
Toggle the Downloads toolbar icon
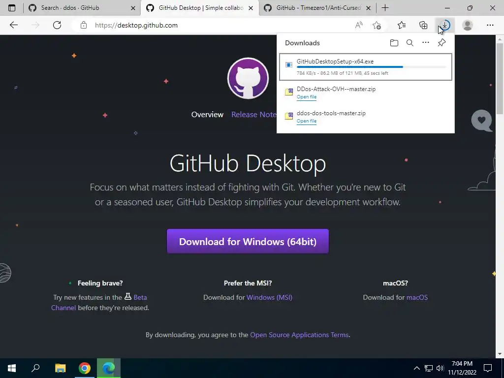445,25
